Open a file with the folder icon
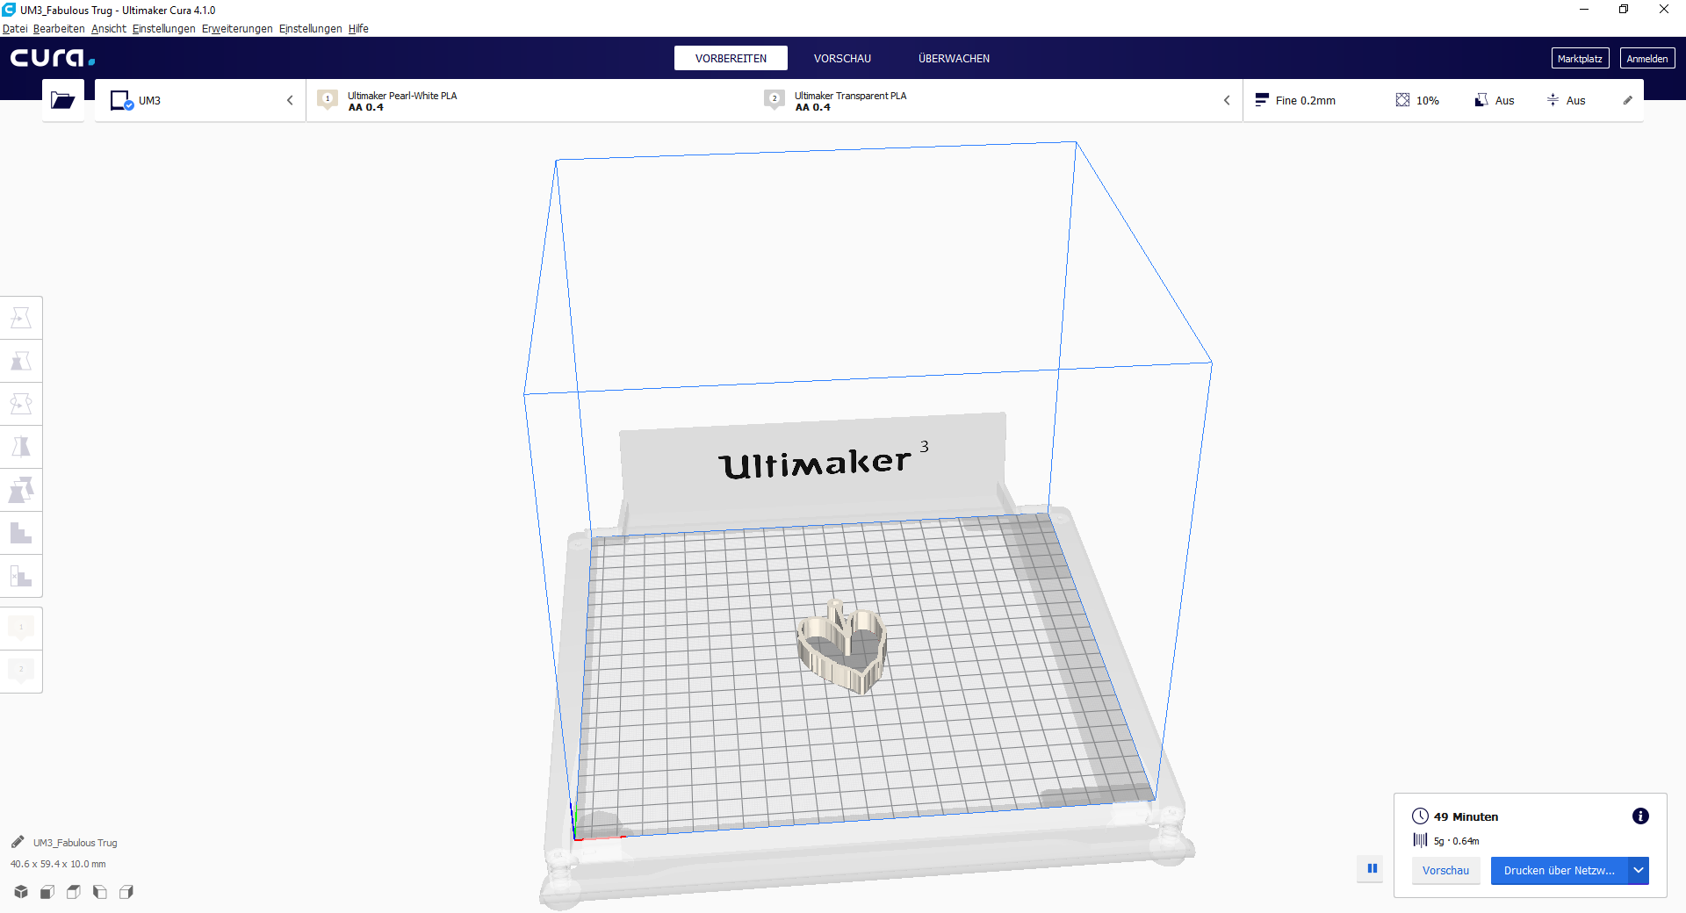 (63, 100)
